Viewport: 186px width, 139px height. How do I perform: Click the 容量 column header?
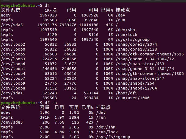[x=44, y=107]
